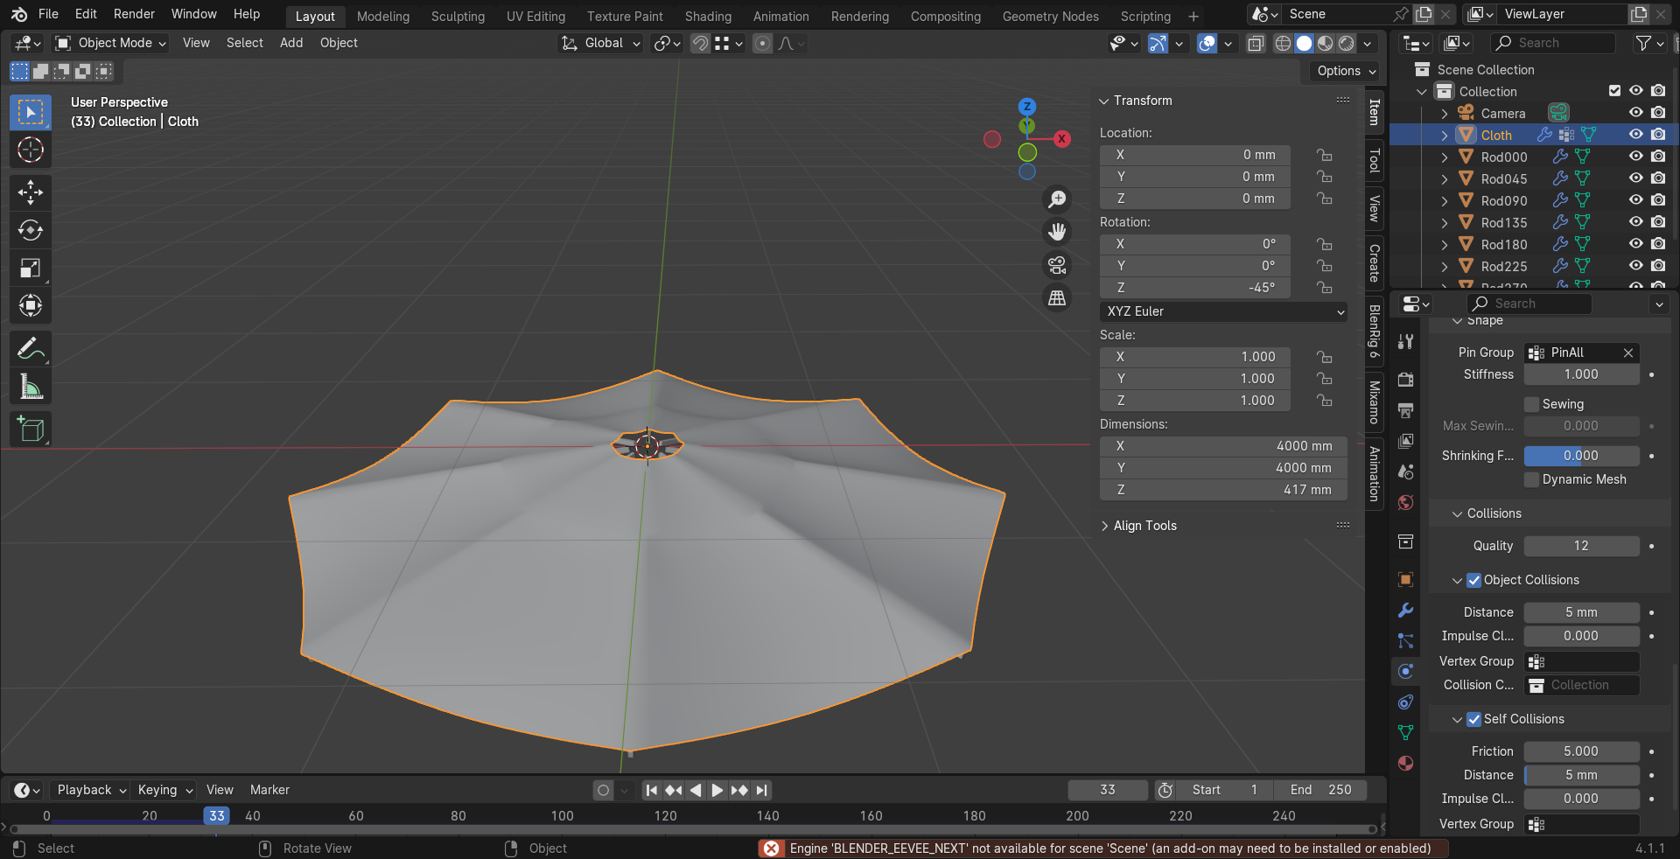The image size is (1680, 859).
Task: Activate the Rotate tool
Action: pos(31,230)
